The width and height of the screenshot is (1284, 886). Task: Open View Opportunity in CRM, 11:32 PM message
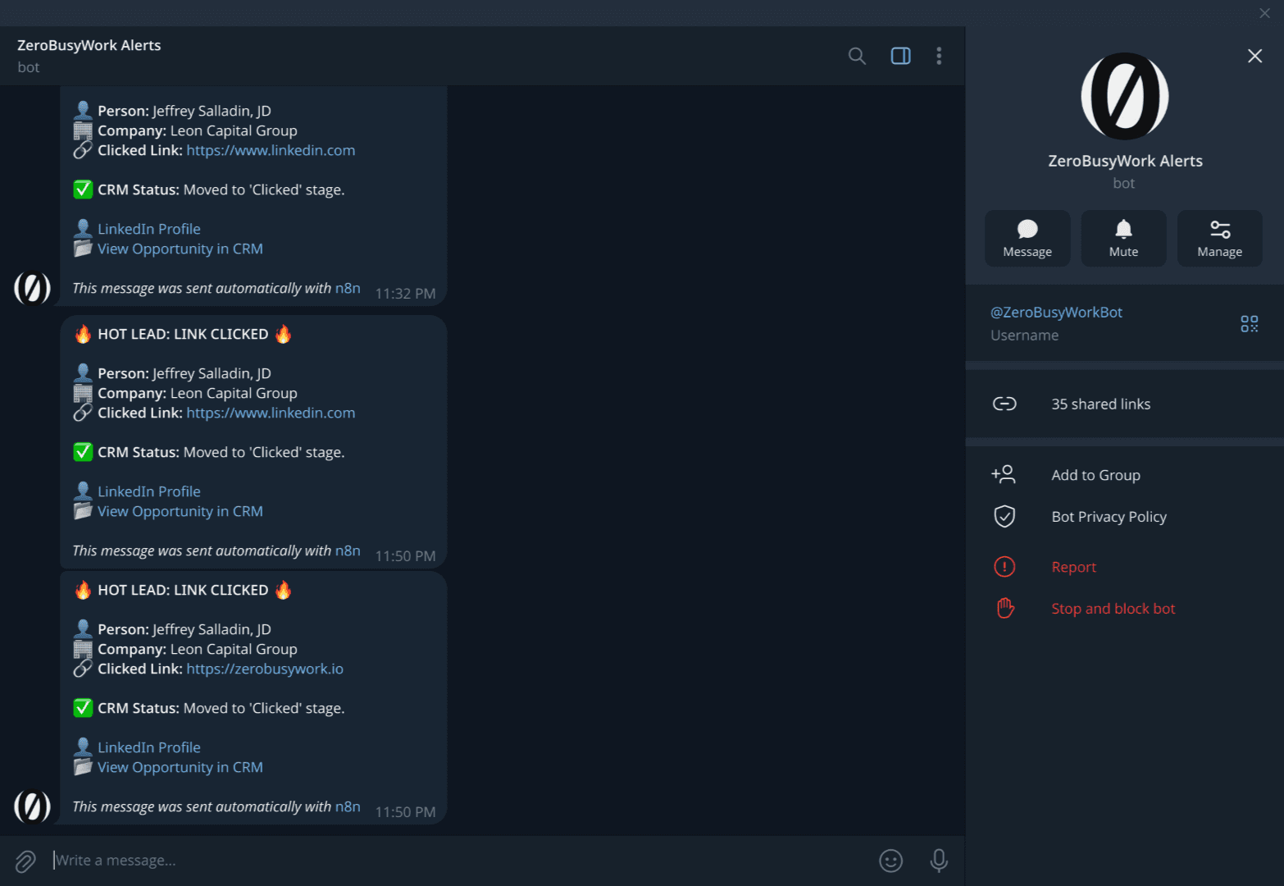[180, 249]
